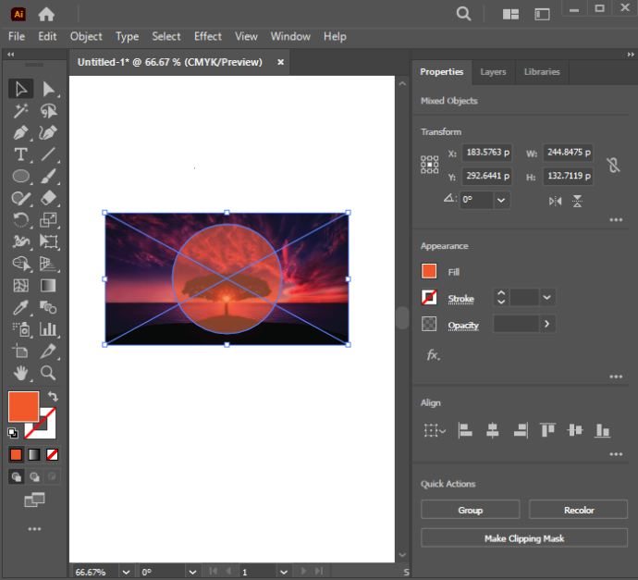
Task: Open the Window menu
Action: coord(290,37)
